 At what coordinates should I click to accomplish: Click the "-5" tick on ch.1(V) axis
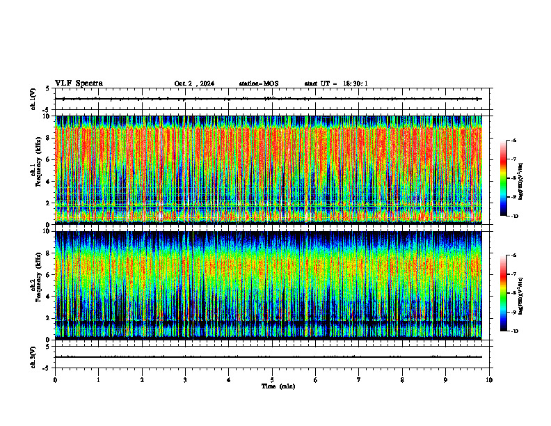[47, 110]
